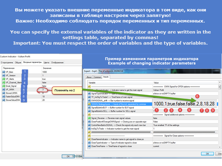Viewport: 222px width, 166px height.
Task: Click ClosePositionifChangeOWNSignal value 'False'
Action: [x=155, y=122]
